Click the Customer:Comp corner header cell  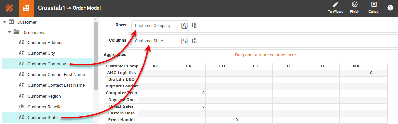(x=122, y=66)
